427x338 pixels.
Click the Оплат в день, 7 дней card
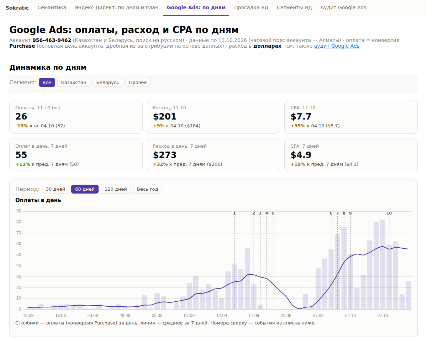(76, 155)
